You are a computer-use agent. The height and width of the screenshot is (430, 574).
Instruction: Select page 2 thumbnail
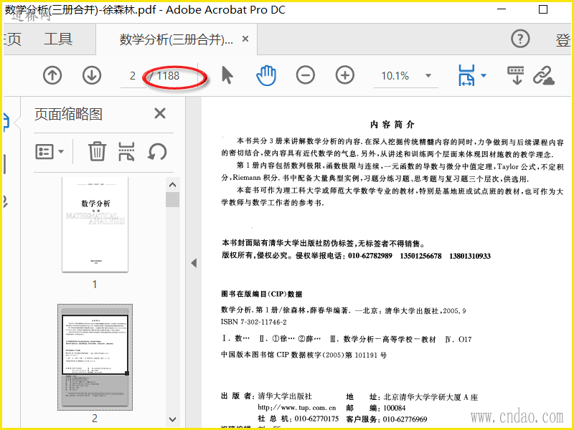[x=95, y=357]
